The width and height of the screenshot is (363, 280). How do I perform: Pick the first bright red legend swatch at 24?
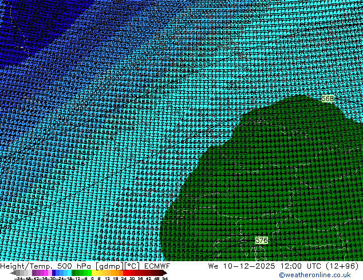point(125,273)
